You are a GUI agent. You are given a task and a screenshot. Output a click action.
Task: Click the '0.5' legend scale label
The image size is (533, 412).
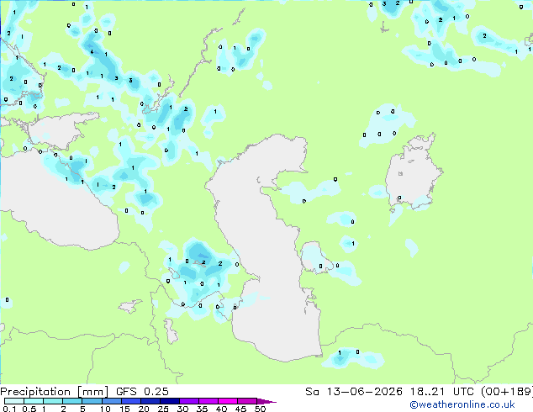(29, 409)
